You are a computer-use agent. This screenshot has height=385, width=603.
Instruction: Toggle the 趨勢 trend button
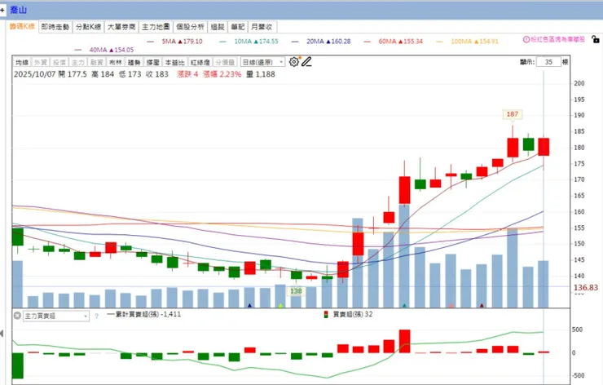pos(134,62)
